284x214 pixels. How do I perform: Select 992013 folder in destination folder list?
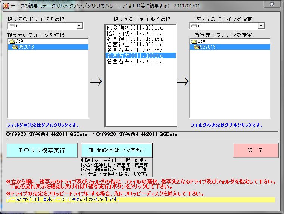click(x=207, y=47)
